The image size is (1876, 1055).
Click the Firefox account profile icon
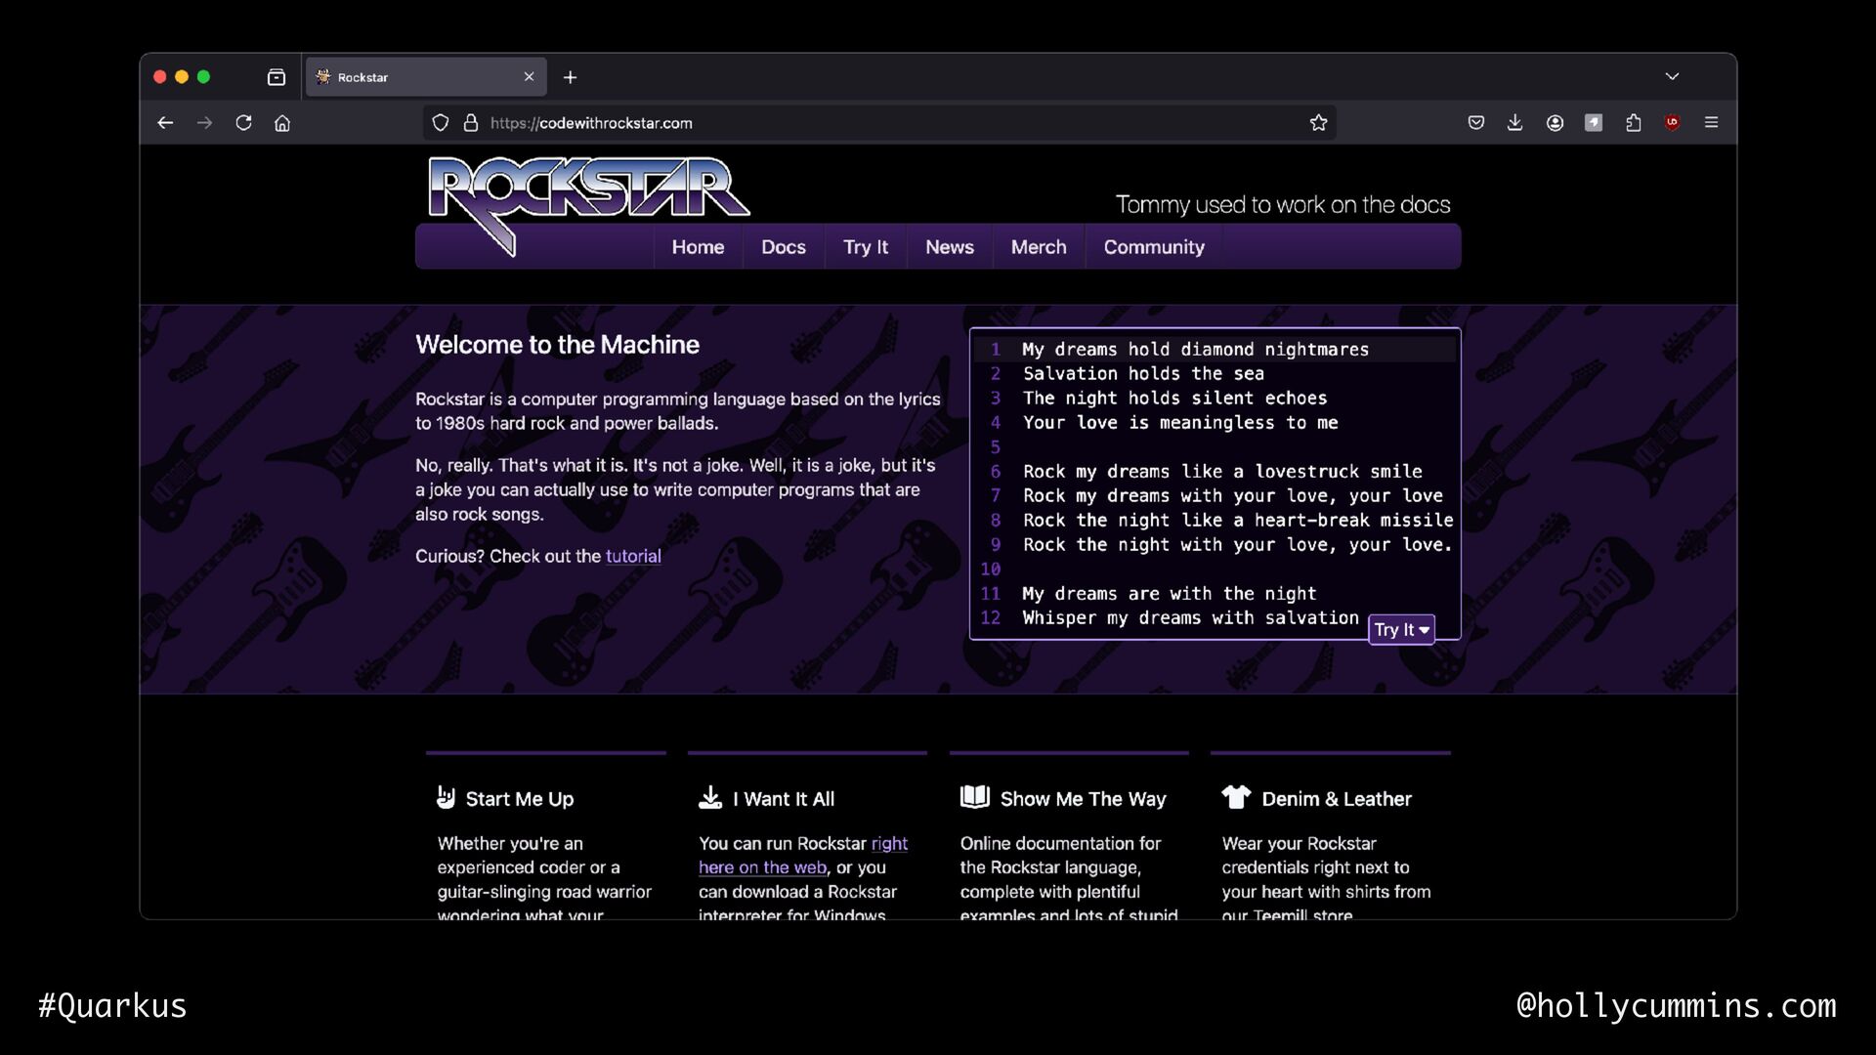[1555, 123]
